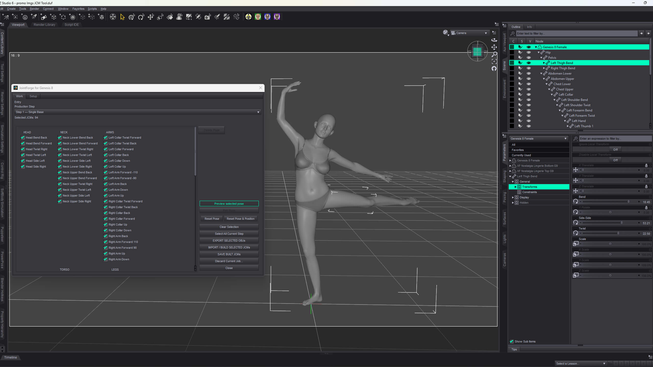Click Discard Current Job button
Screen dimensions: 653x367
(x=229, y=261)
